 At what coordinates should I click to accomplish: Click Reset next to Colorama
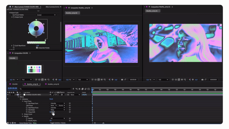pos(51,99)
